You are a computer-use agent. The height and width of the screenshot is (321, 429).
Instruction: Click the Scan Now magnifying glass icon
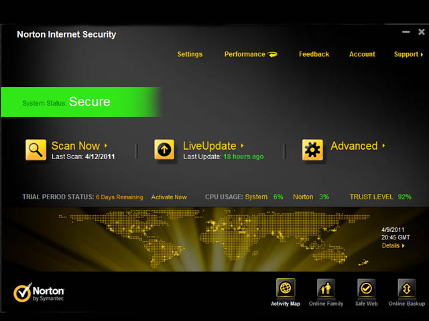(x=36, y=150)
